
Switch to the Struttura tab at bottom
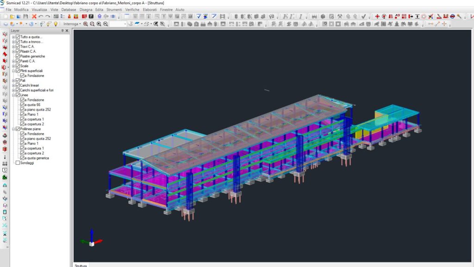(81, 265)
